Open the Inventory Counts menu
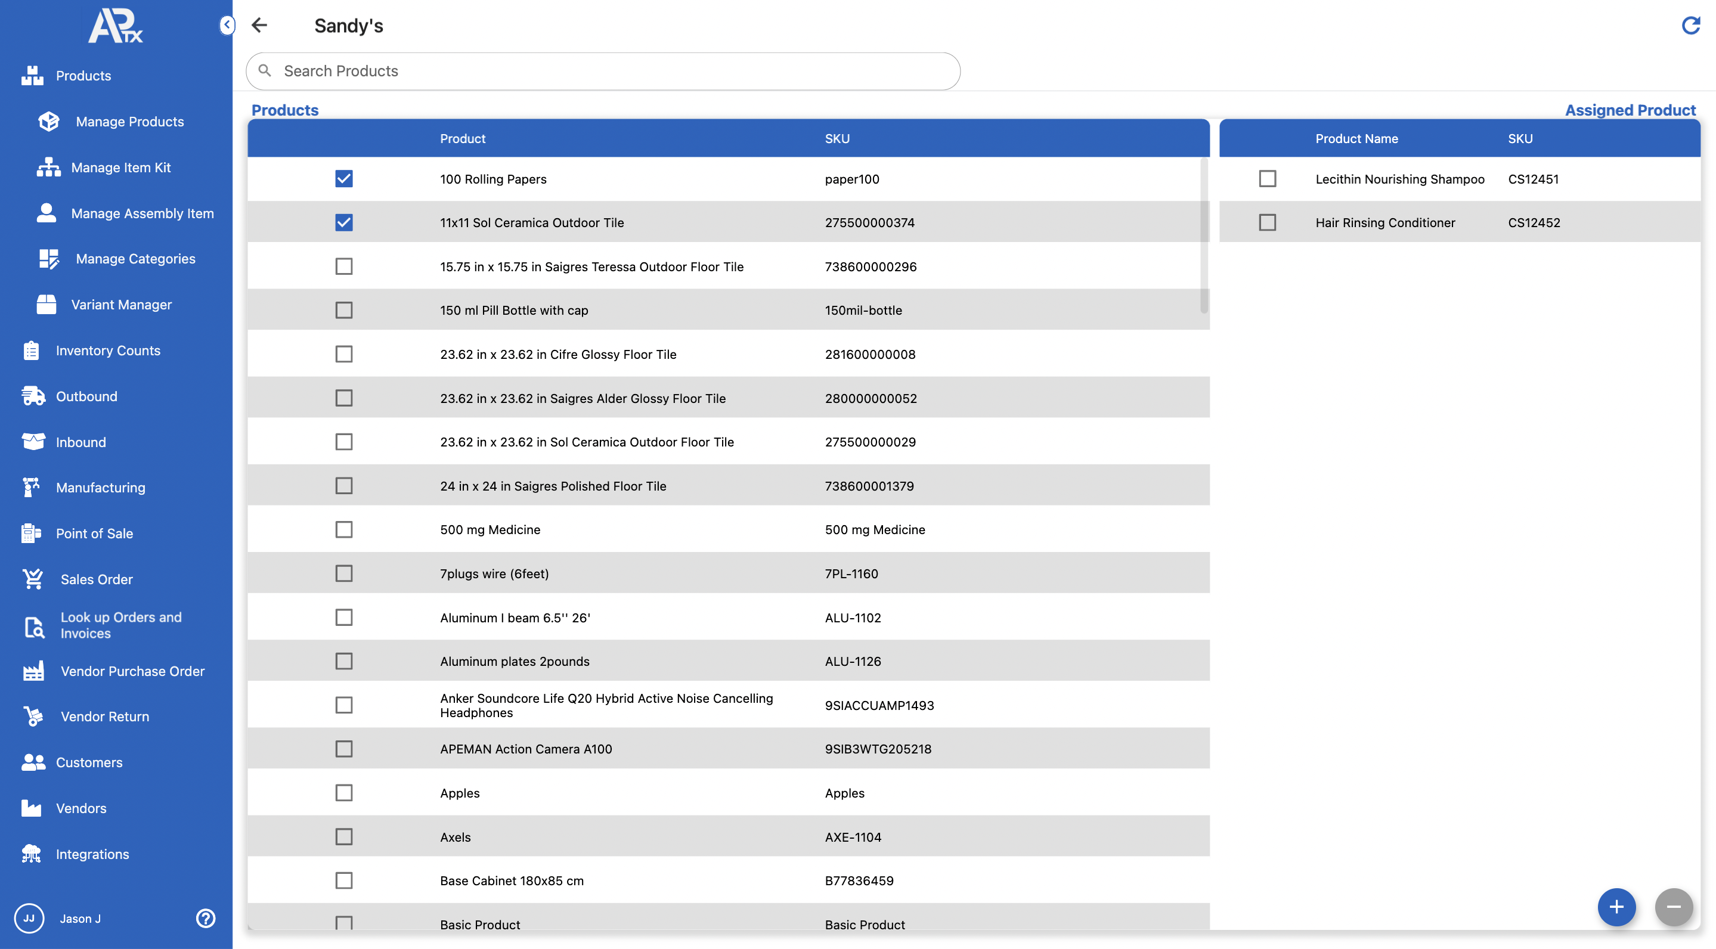Screen dimensions: 1716x949 pyautogui.click(x=108, y=351)
